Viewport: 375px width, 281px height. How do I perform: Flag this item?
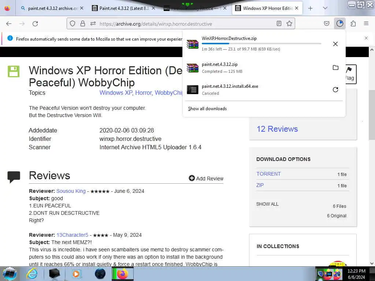(350, 74)
